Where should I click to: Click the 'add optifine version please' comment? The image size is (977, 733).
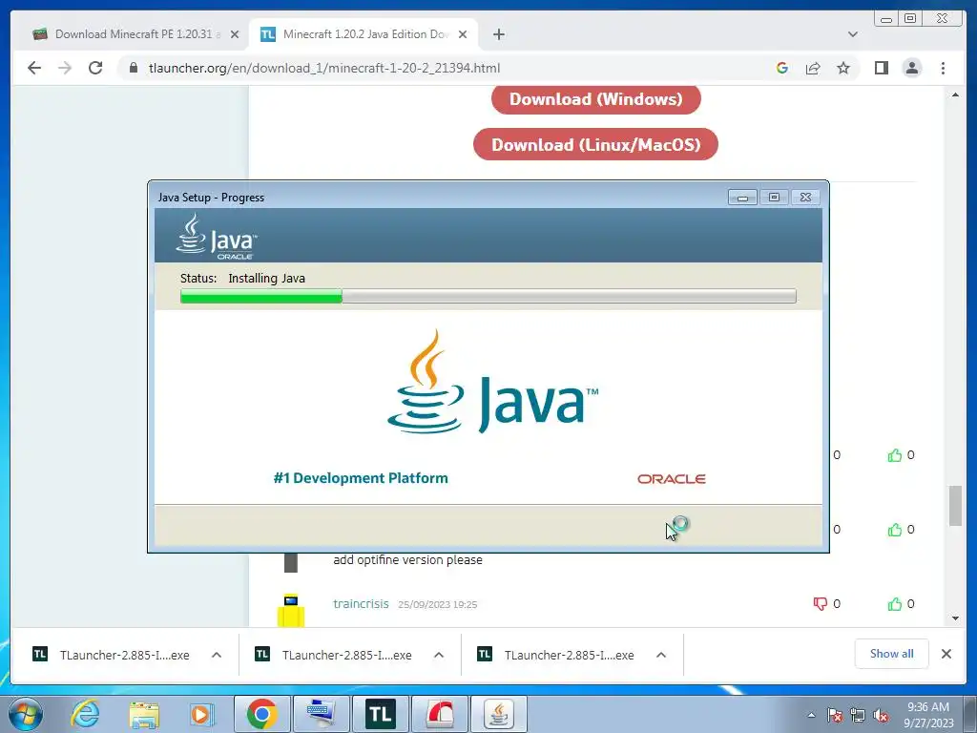click(407, 559)
